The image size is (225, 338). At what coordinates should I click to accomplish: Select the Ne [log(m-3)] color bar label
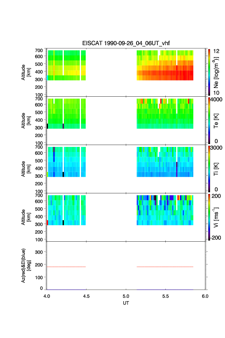[x=216, y=72]
